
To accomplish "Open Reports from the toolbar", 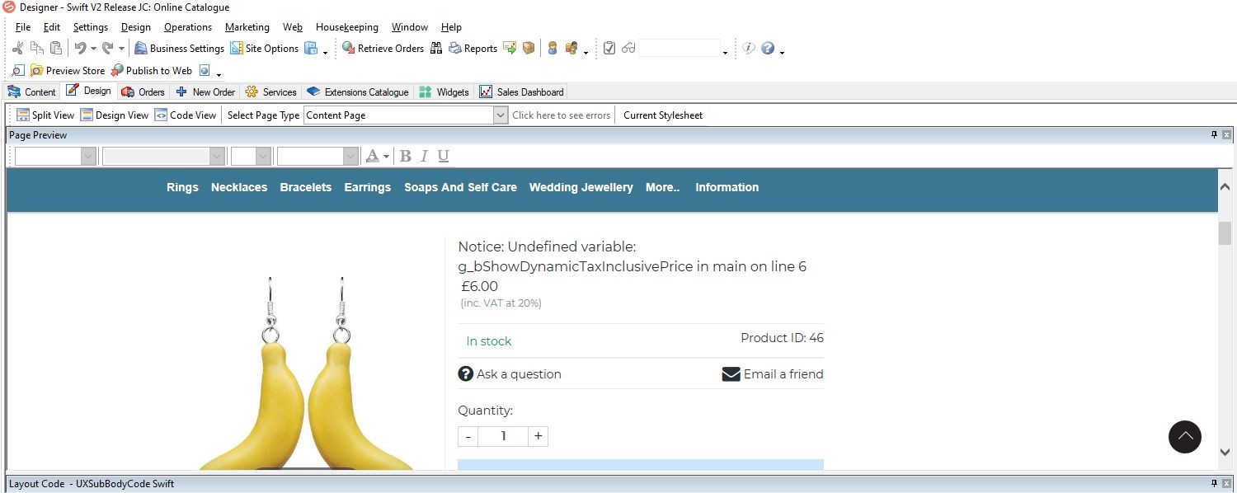I will (x=455, y=49).
